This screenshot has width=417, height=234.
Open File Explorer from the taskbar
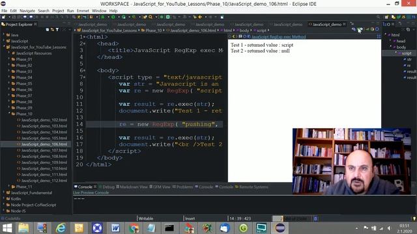pyautogui.click(x=23, y=228)
